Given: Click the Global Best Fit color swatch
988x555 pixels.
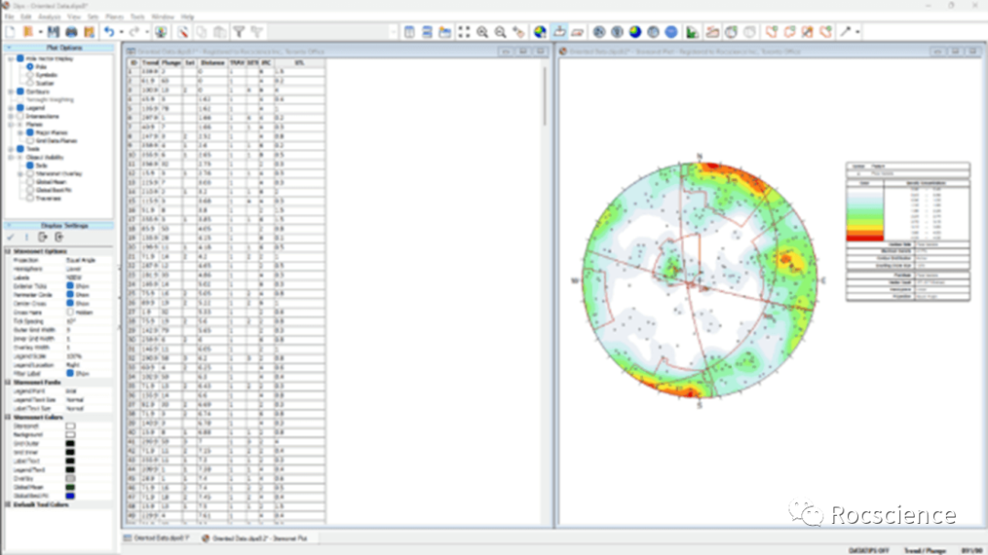Looking at the screenshot, I should pos(70,496).
